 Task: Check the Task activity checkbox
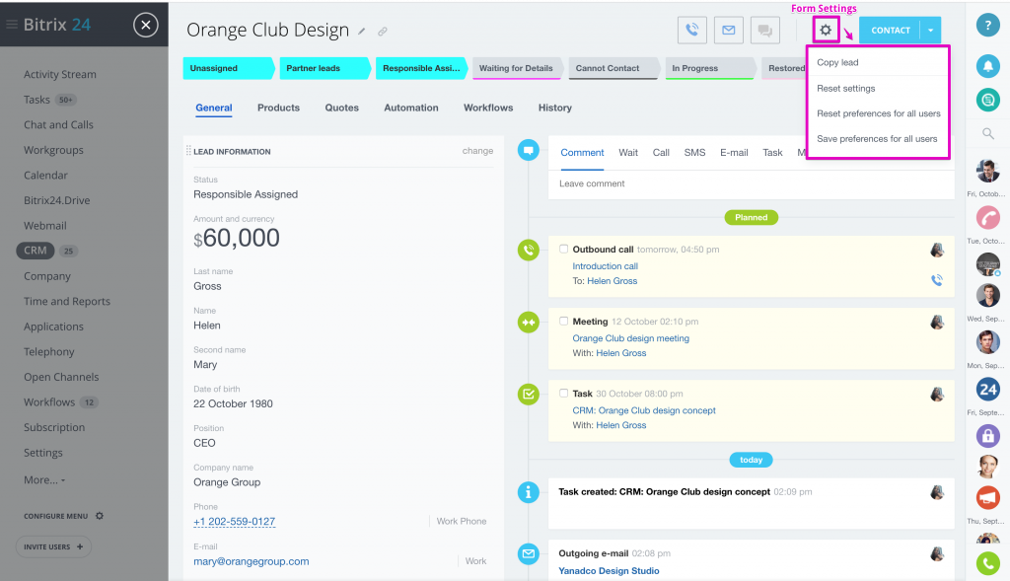[563, 393]
